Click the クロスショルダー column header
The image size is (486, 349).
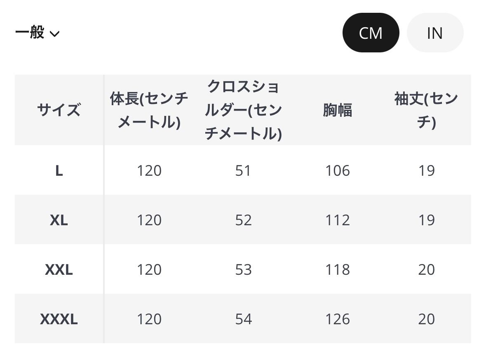[243, 110]
